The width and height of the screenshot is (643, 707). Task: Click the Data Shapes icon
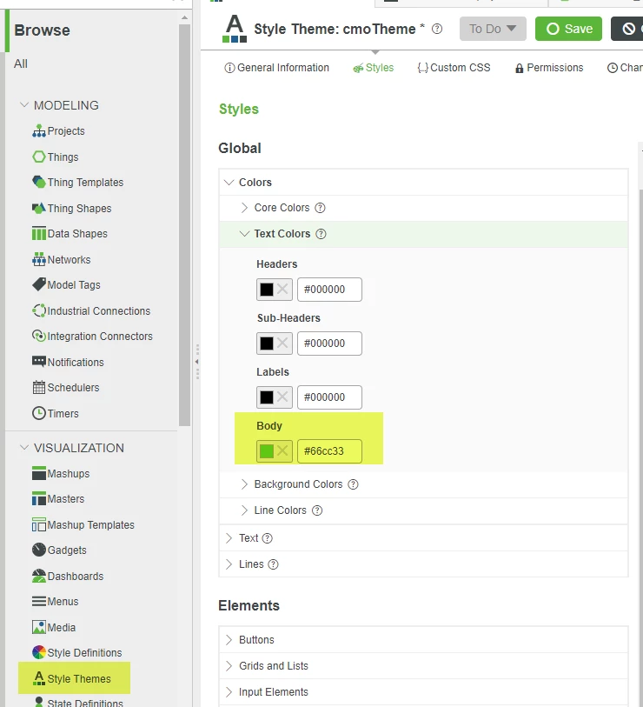tap(39, 234)
